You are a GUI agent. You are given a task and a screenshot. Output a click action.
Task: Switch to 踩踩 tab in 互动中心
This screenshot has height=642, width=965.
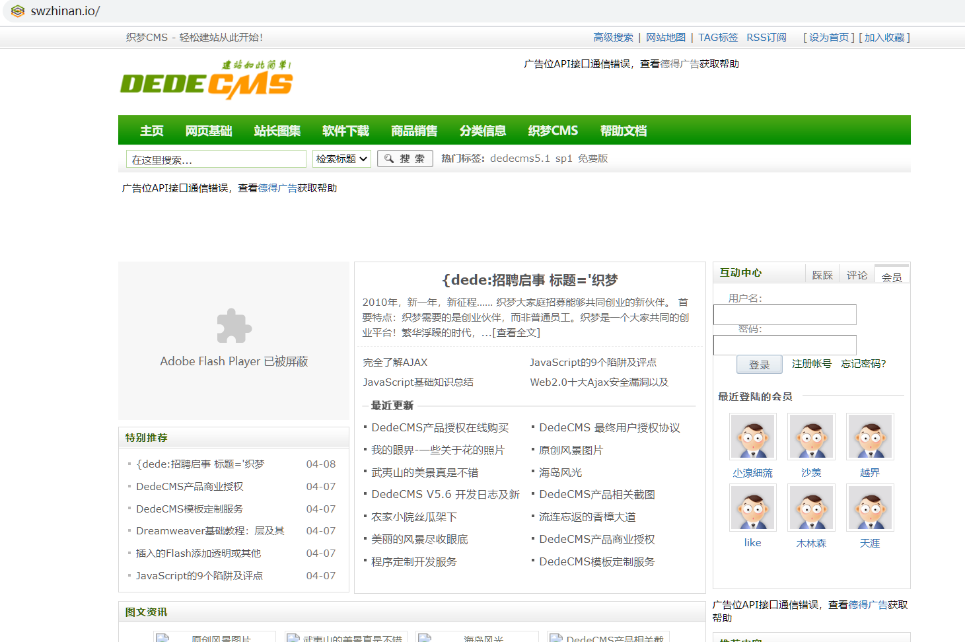(x=822, y=275)
